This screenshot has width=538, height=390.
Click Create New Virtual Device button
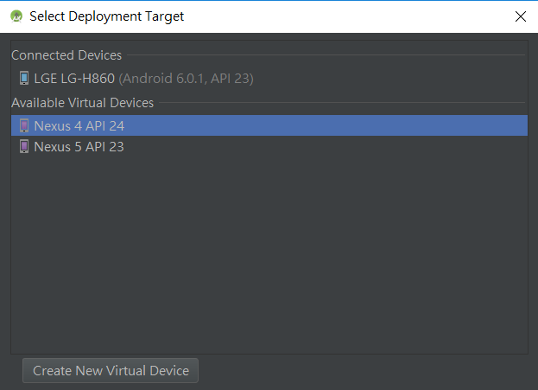111,370
